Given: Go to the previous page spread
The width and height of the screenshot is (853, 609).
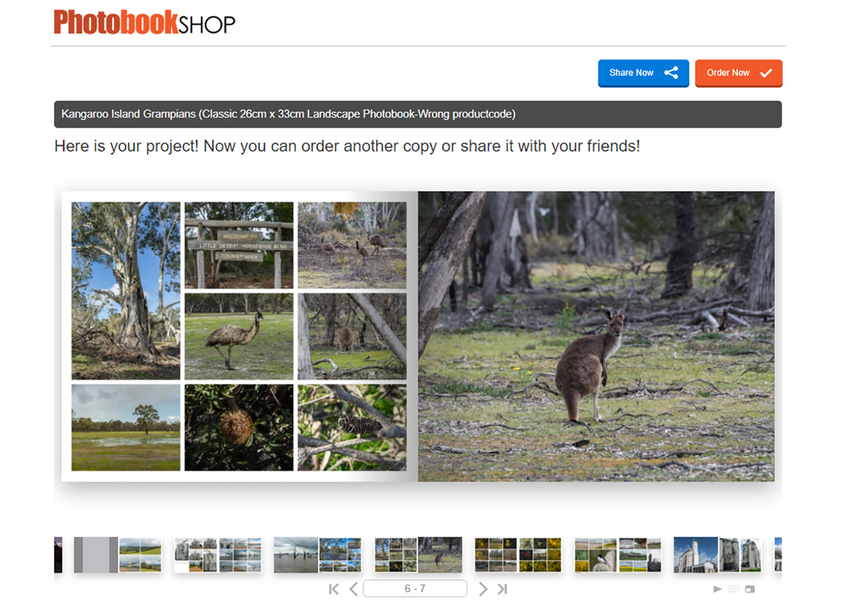Looking at the screenshot, I should tap(353, 589).
